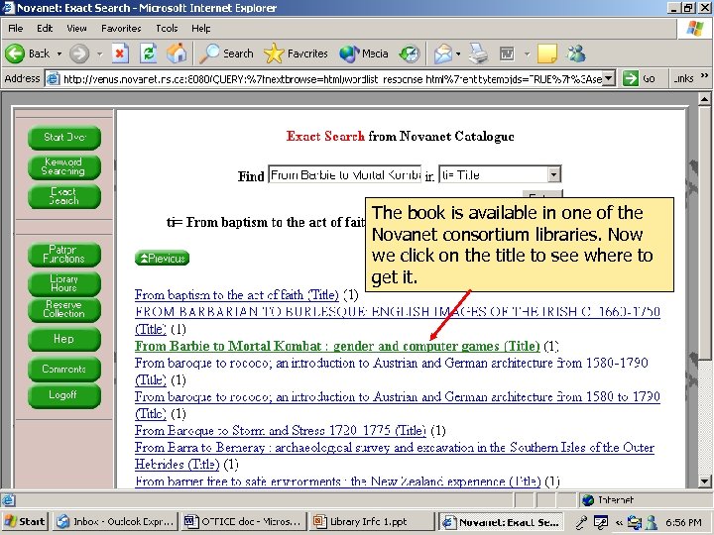The height and width of the screenshot is (535, 714).
Task: Go to the Home page icon
Action: pos(177,53)
